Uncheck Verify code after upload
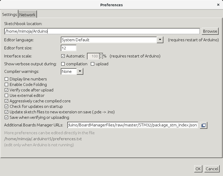This screenshot has width=223, height=176. coord(7,90)
